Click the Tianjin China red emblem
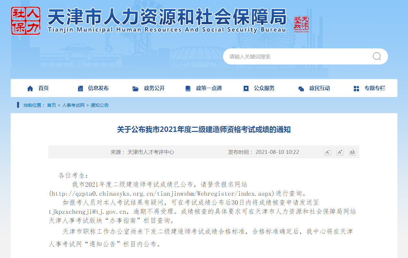This screenshot has width=408, height=258. (301, 24)
